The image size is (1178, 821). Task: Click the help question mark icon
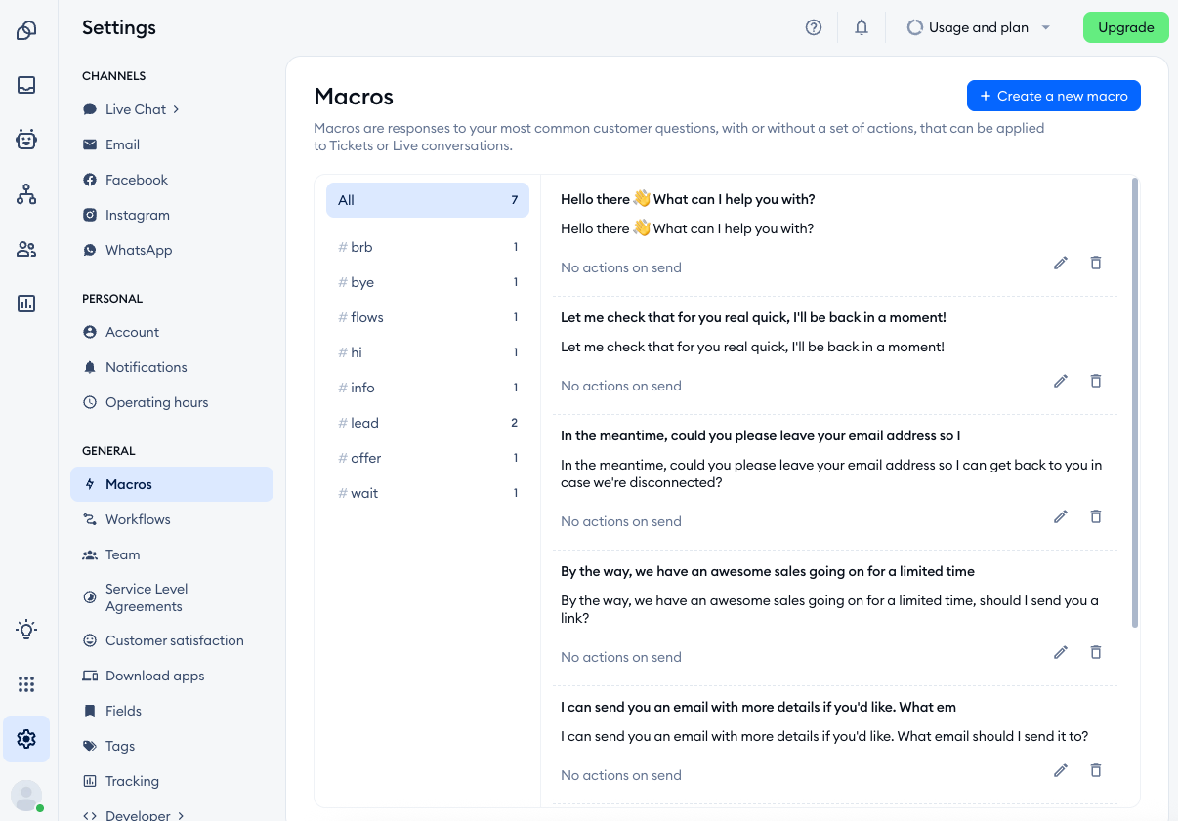(x=814, y=27)
